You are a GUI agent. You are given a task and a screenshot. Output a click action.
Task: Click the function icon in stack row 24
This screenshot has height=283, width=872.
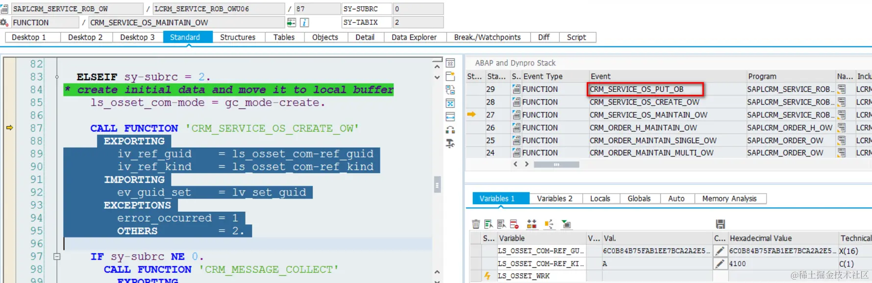click(x=516, y=152)
